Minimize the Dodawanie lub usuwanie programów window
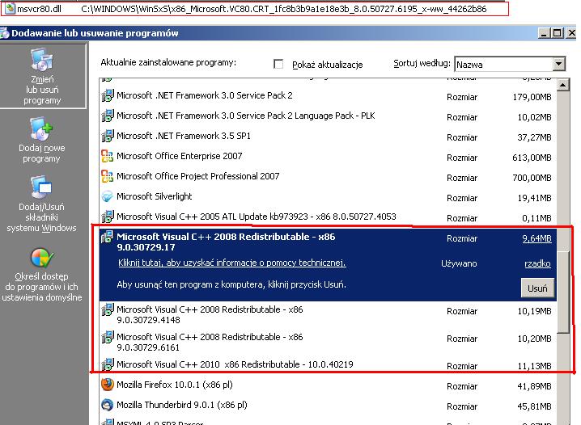The width and height of the screenshot is (581, 425). (x=544, y=33)
